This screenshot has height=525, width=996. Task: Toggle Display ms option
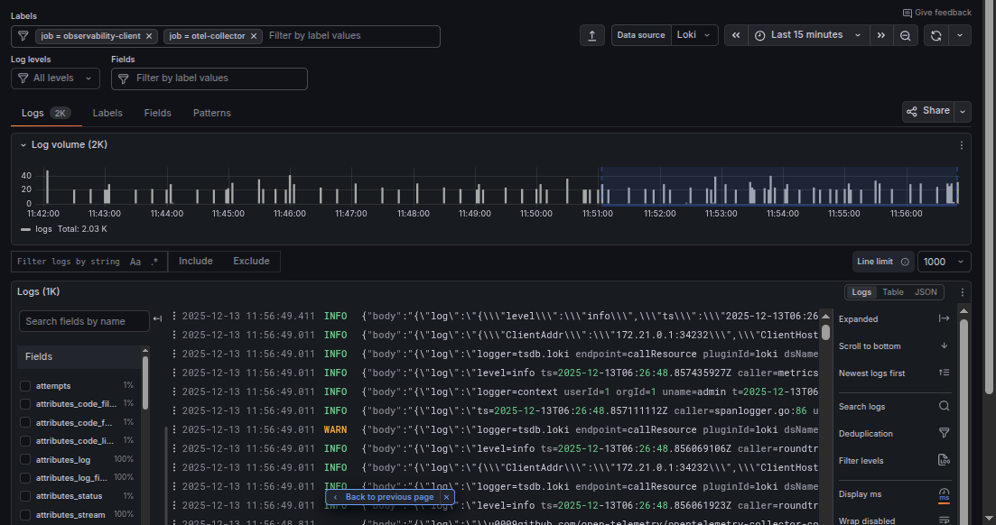click(944, 494)
